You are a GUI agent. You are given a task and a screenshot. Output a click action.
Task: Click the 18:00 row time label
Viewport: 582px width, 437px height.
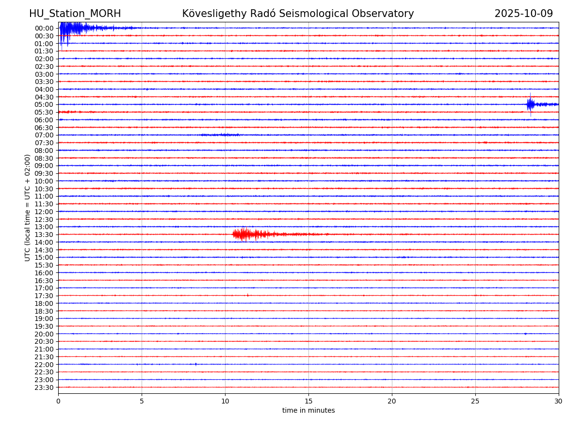44,303
